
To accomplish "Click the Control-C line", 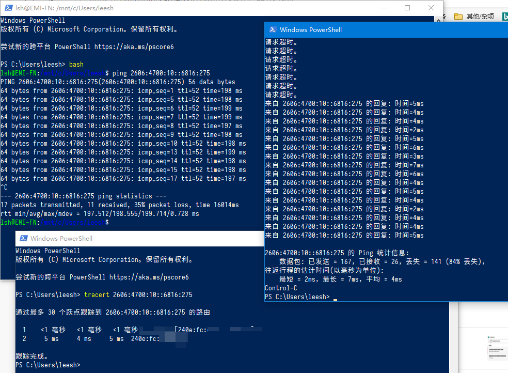I will point(281,288).
